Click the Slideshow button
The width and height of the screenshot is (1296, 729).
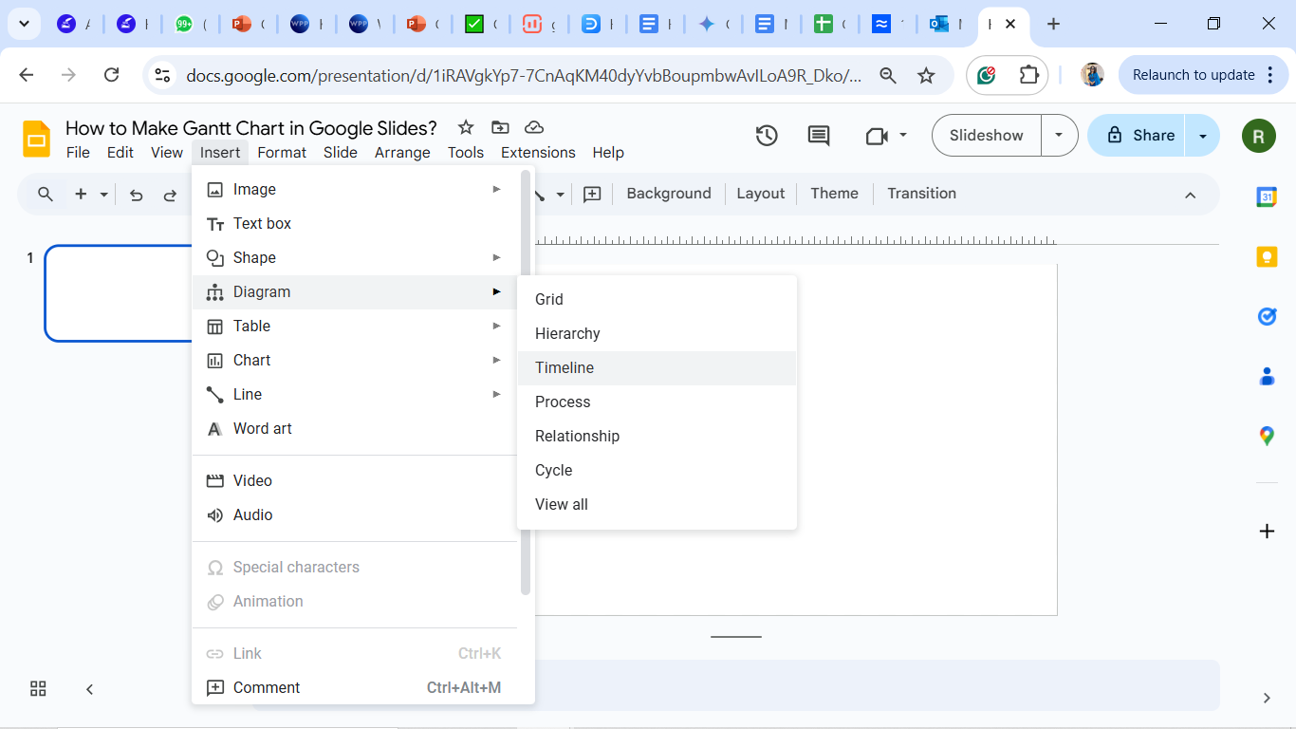[x=987, y=136]
